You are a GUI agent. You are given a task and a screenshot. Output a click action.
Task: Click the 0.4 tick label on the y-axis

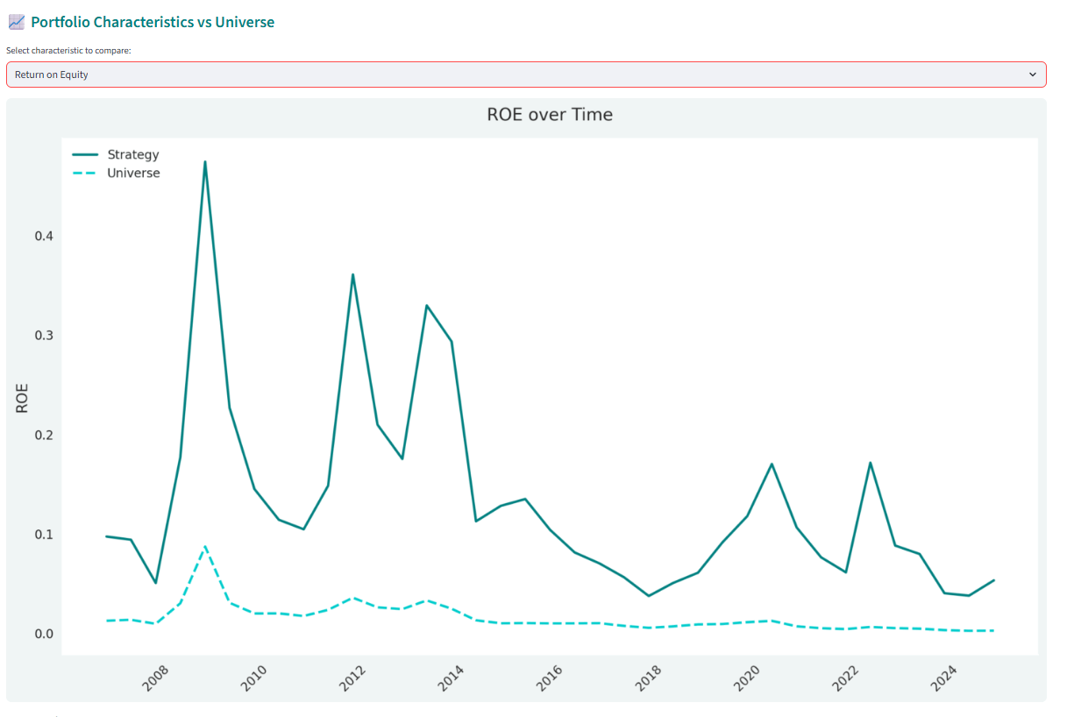[41, 236]
